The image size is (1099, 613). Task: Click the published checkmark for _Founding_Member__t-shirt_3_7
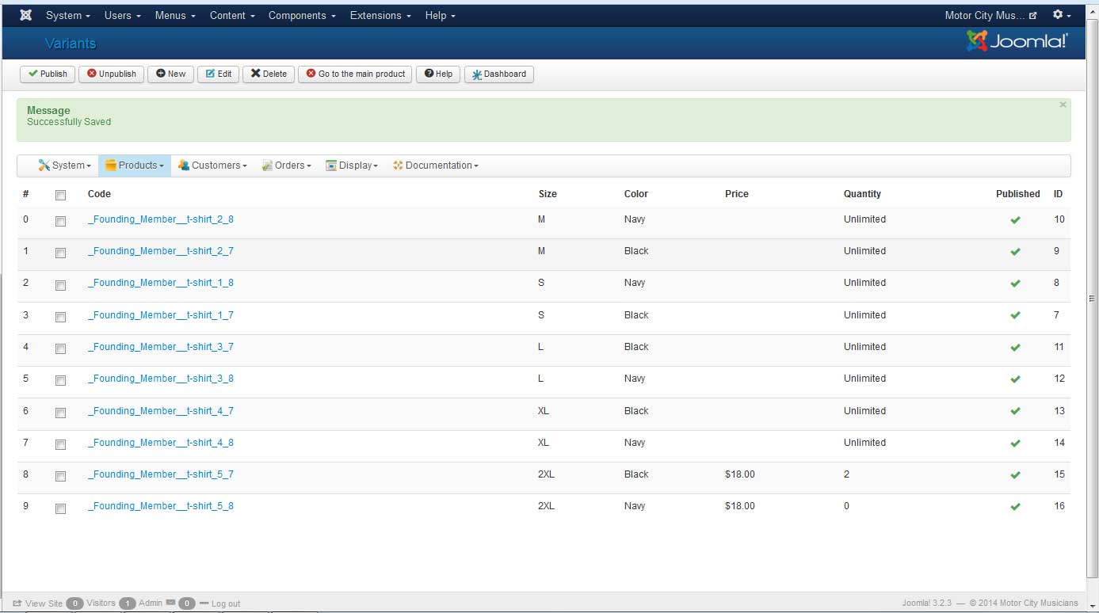click(x=1016, y=348)
